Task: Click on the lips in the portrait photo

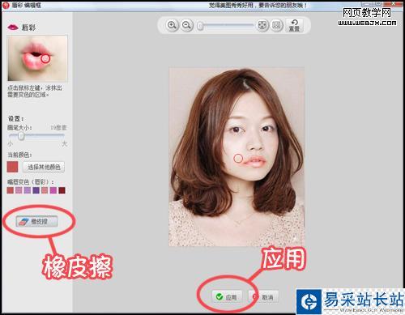Action: (x=254, y=161)
